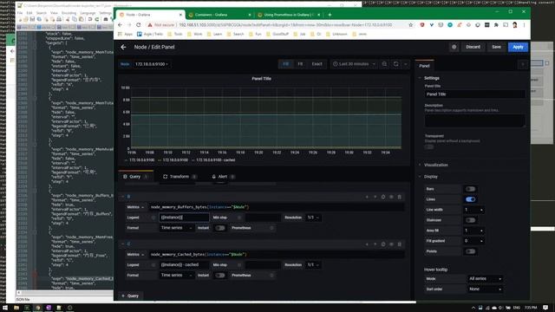This screenshot has width=555, height=312.
Task: Open Metrics dropdown in query C
Action: pos(135,255)
